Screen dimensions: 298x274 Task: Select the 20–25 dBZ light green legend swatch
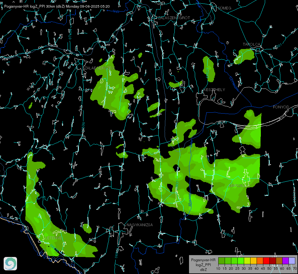(x=234, y=261)
